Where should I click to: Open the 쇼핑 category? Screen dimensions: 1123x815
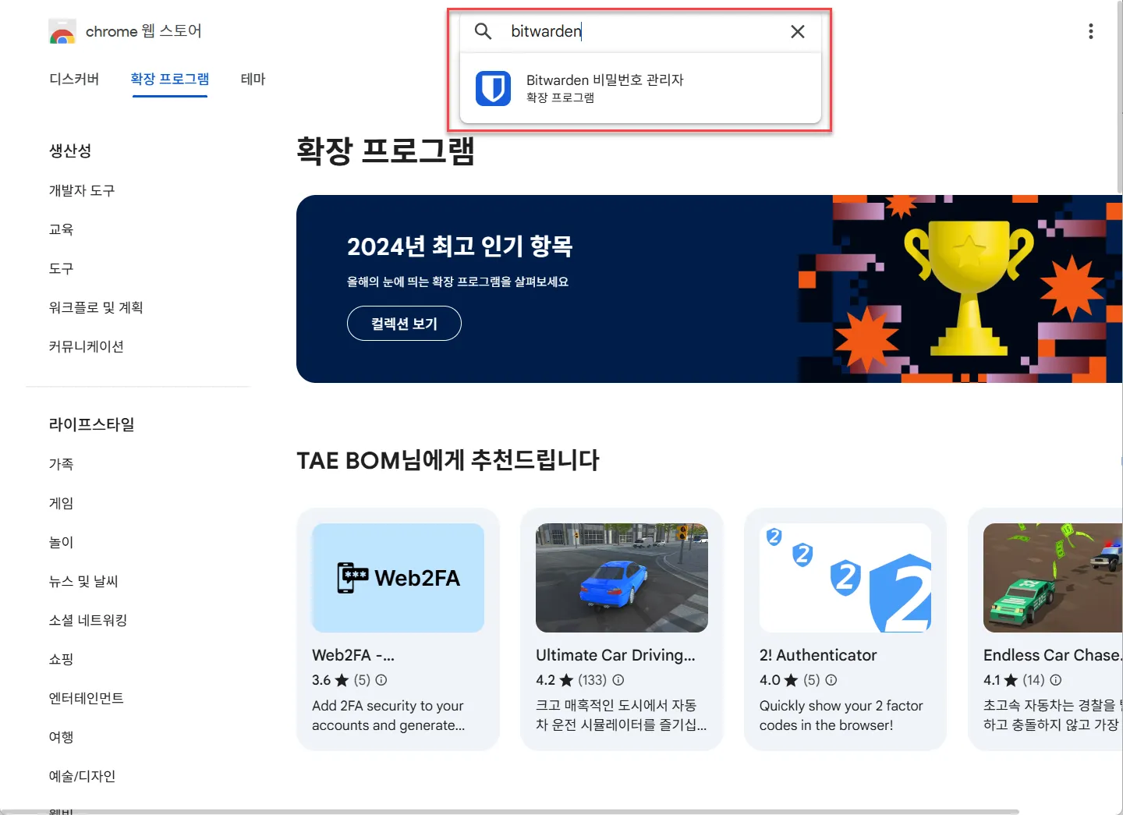pos(61,659)
